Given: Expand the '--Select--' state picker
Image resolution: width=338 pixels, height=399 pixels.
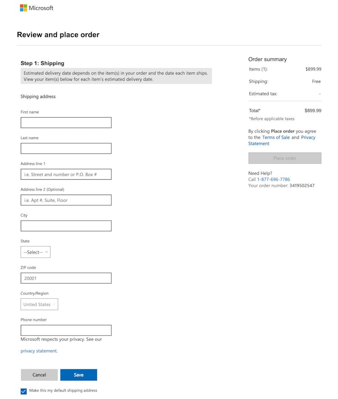Looking at the screenshot, I should point(35,252).
